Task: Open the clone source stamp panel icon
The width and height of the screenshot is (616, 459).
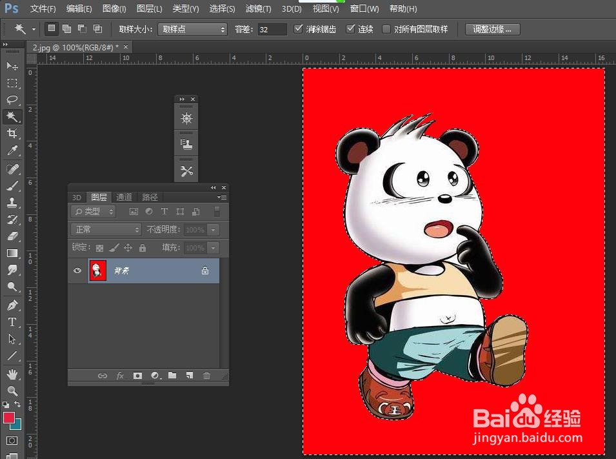Action: [x=186, y=145]
